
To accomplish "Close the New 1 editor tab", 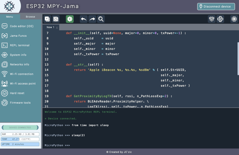I will 57,27.
